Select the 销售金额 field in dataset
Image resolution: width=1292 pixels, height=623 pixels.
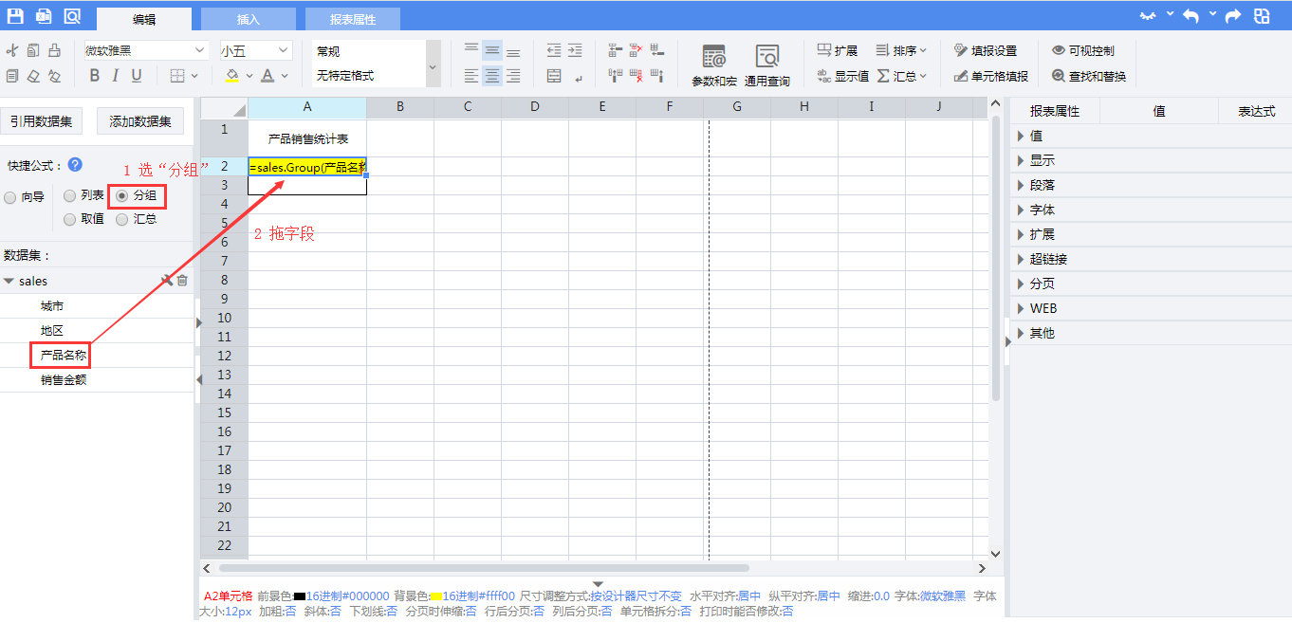[x=64, y=380]
